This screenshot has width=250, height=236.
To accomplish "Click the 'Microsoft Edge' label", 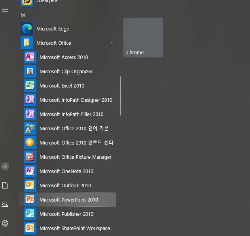I will click(53, 29).
